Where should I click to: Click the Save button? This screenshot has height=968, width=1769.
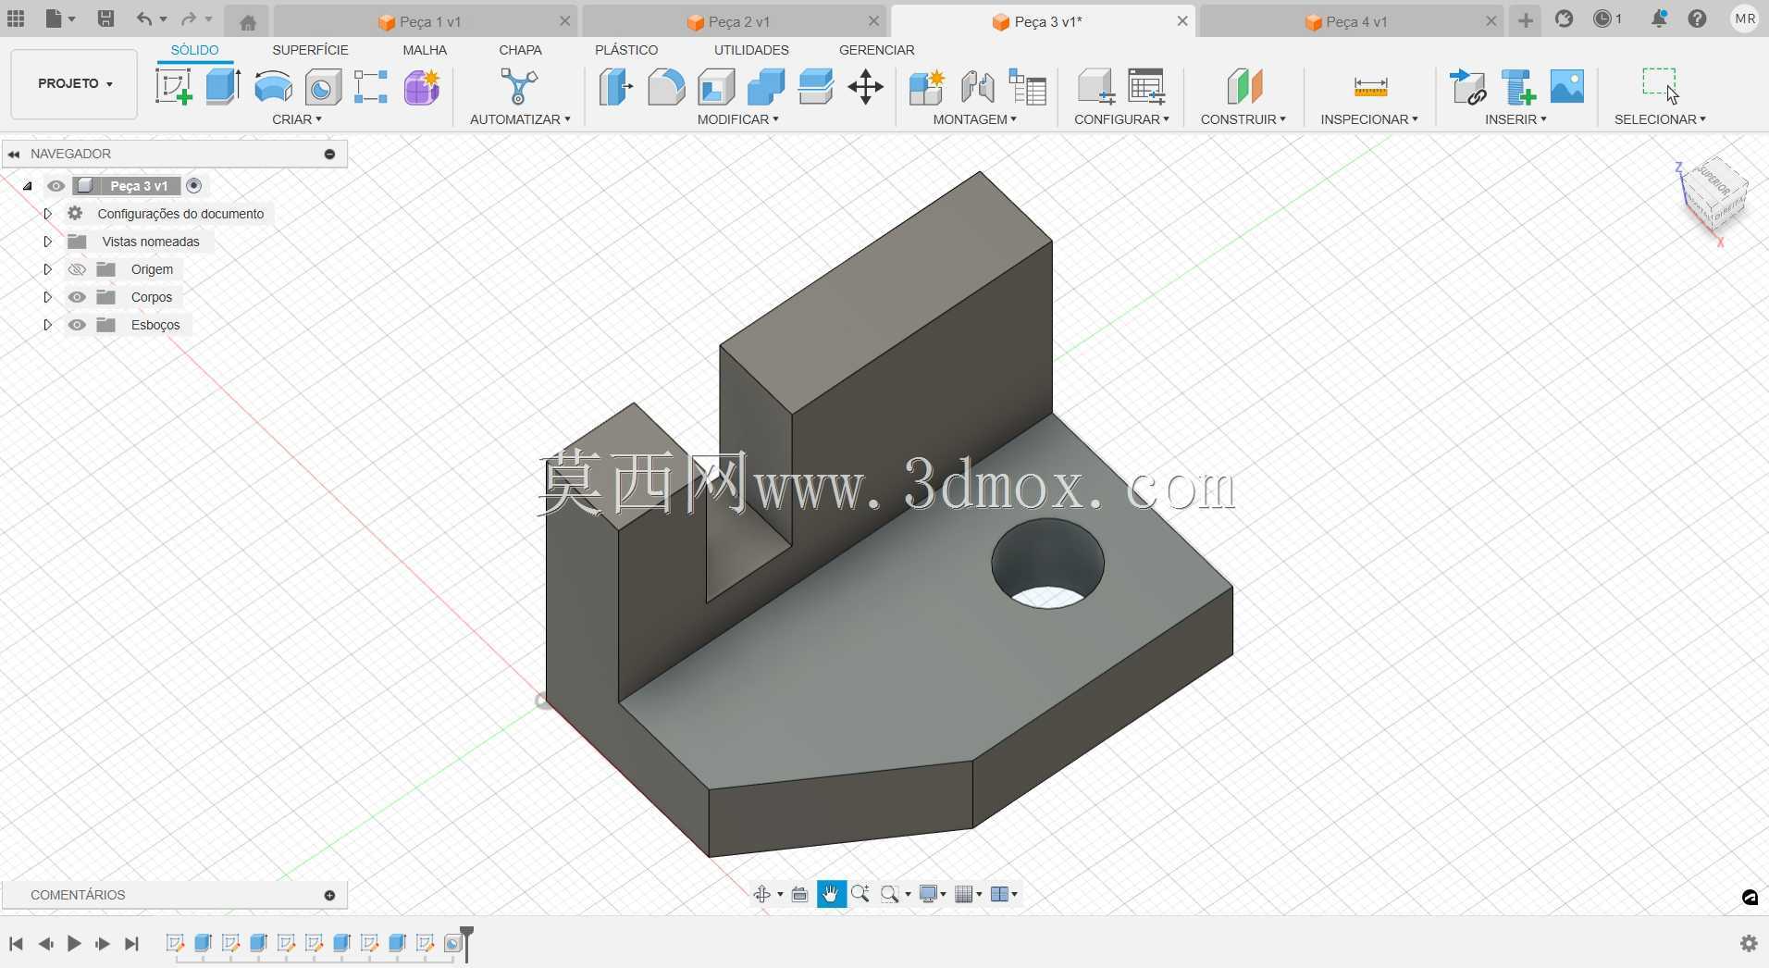click(105, 19)
